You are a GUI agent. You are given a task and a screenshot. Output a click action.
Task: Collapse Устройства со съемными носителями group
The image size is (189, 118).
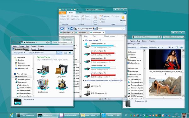click(84, 81)
